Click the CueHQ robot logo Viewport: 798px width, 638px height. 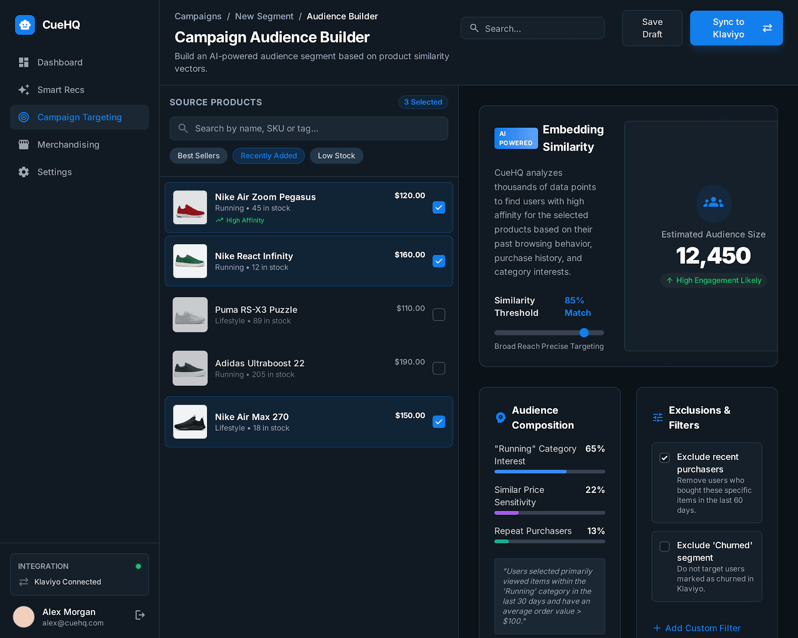tap(25, 24)
